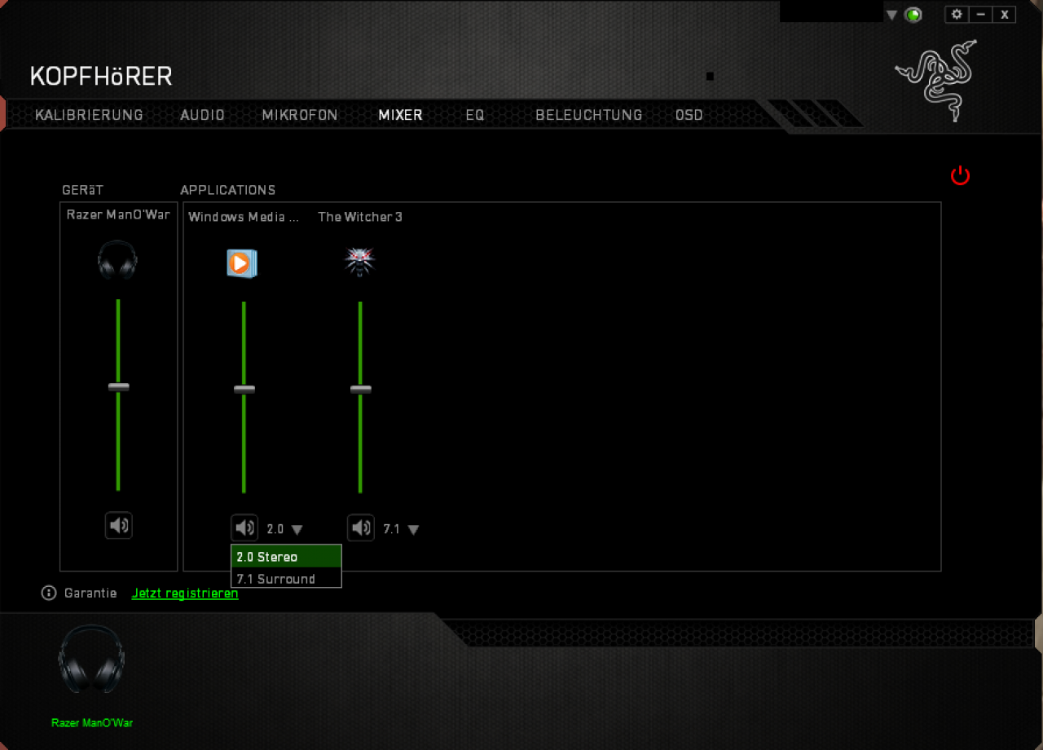Minimize the Razer Synapse window

click(980, 14)
